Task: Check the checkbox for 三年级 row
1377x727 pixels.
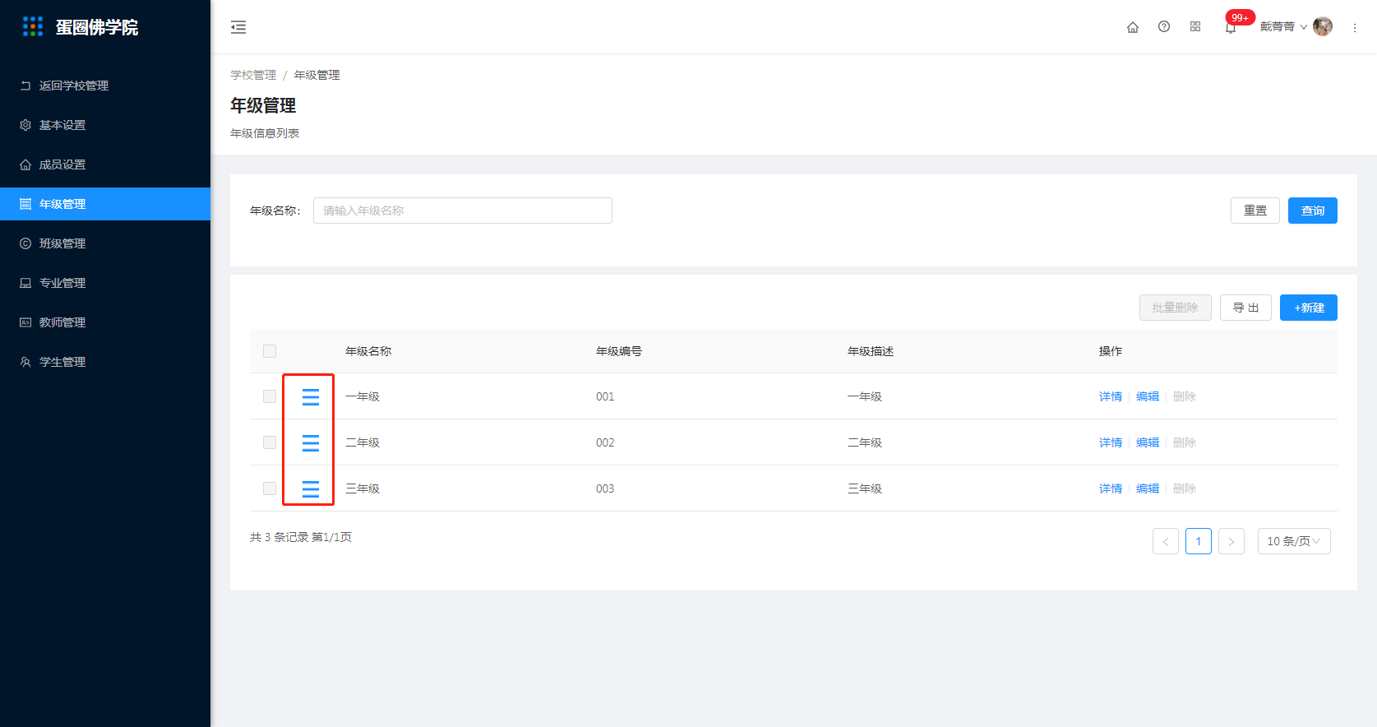Action: tap(270, 489)
